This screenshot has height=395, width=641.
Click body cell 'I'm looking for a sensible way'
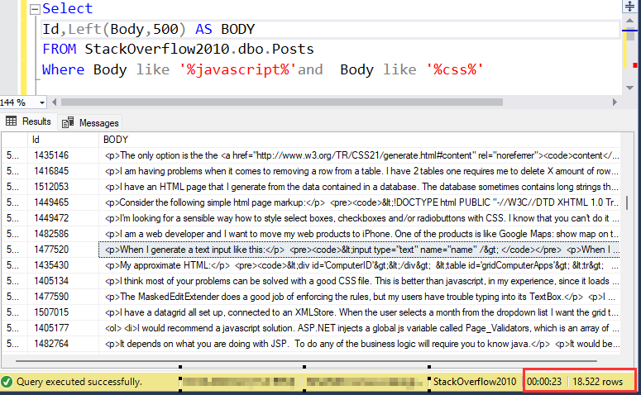(x=359, y=218)
